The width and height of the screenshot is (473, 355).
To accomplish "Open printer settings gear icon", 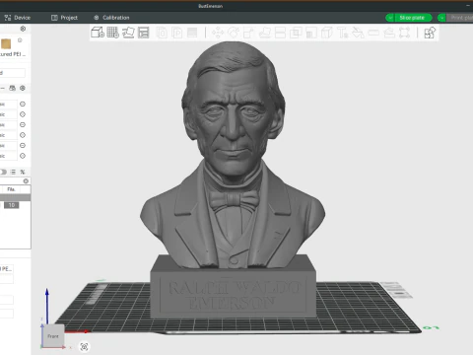I will coord(23,29).
